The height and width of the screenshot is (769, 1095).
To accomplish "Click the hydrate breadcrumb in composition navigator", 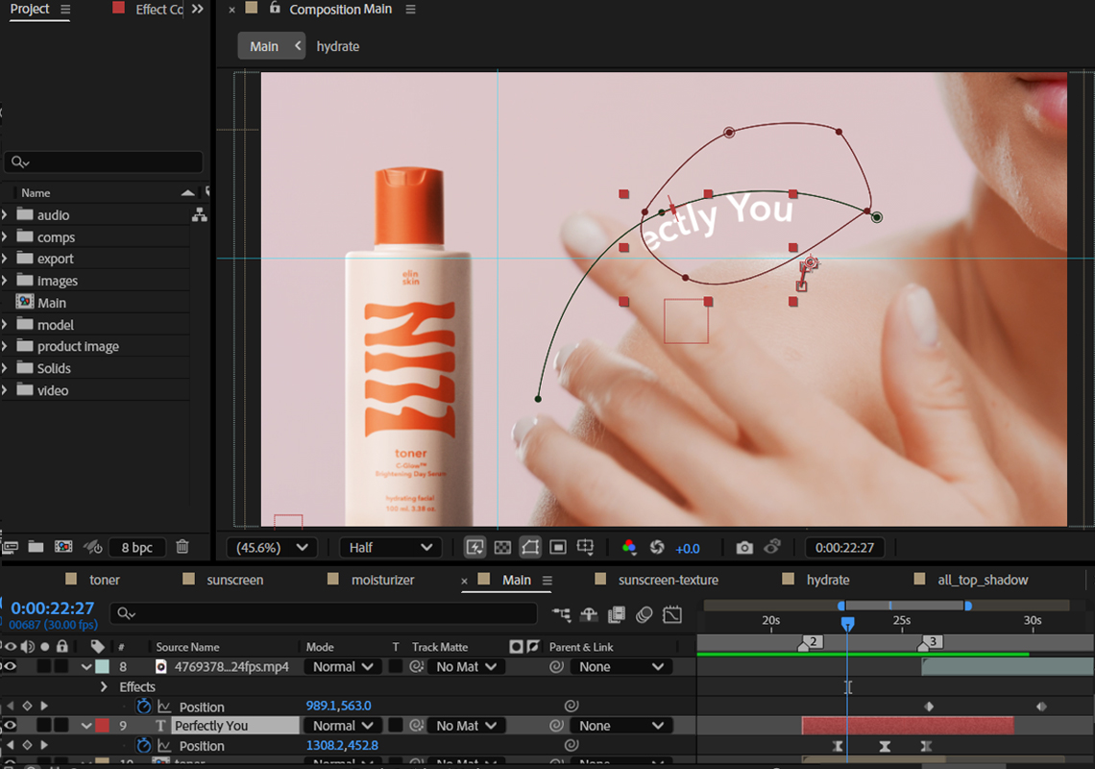I will coord(338,46).
